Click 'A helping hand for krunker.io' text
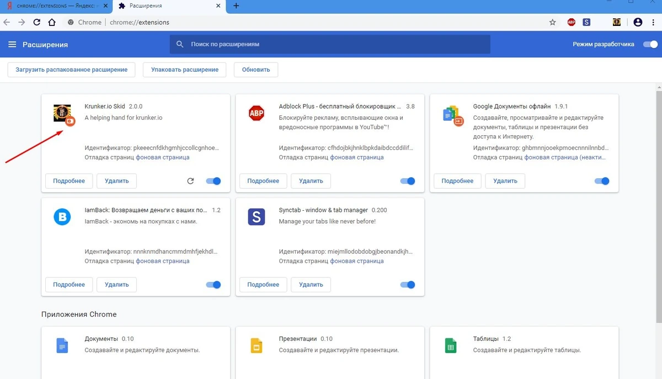Screen dimensions: 662x379 [x=124, y=118]
